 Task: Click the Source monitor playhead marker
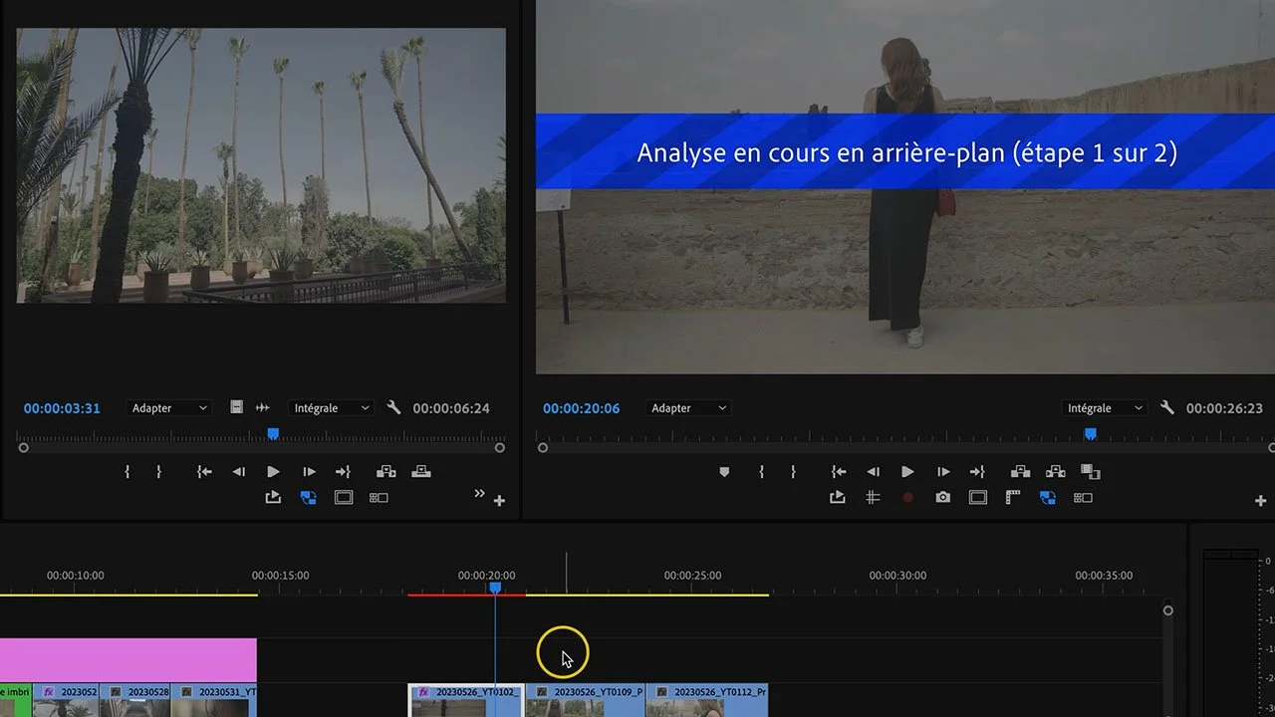(273, 434)
